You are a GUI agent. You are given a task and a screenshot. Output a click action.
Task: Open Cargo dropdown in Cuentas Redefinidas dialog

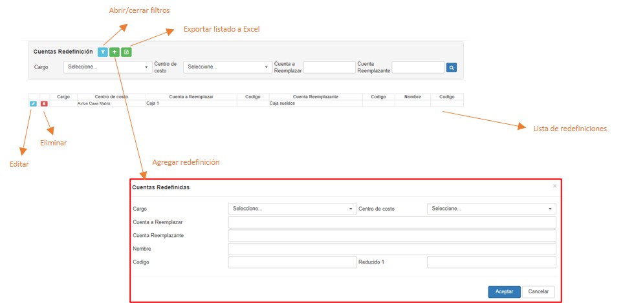292,209
